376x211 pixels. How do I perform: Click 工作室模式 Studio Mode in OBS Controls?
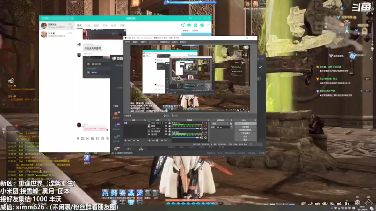pos(245,133)
